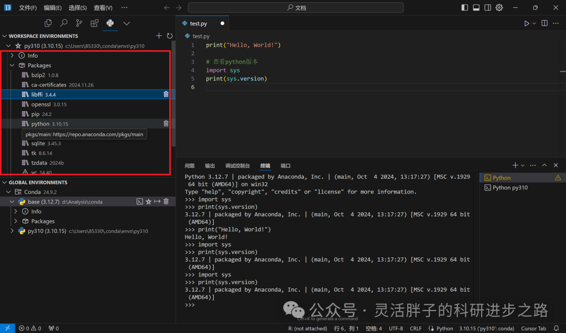Open the 查看(V) menu
Screen dimensions: 566x333
tap(103, 7)
